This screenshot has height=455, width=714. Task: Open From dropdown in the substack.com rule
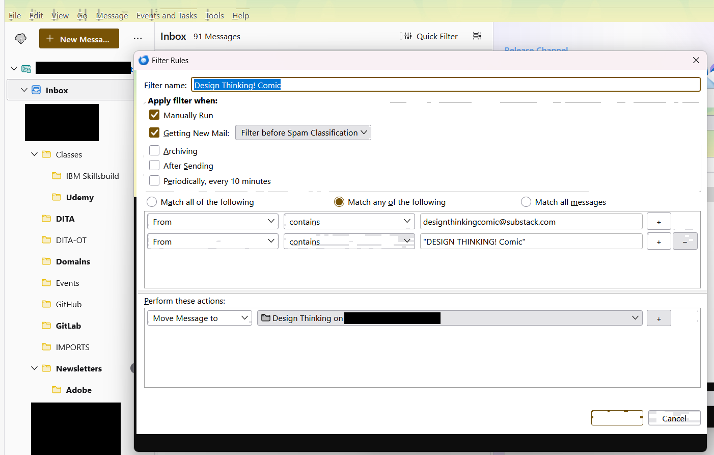[x=213, y=222]
